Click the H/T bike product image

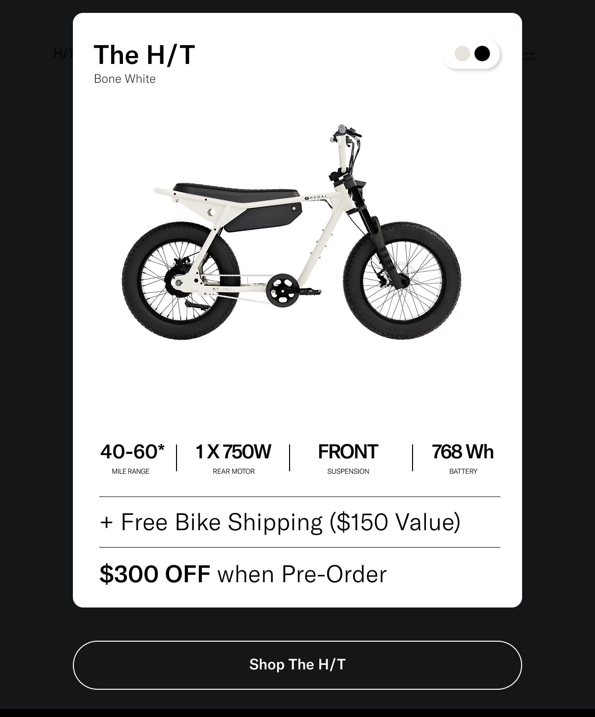(292, 232)
